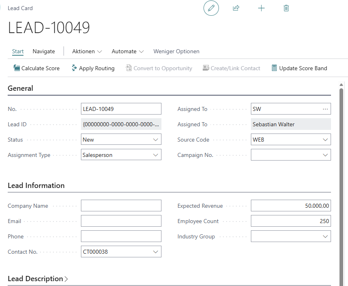Switch to the Navigate tab

tap(44, 51)
